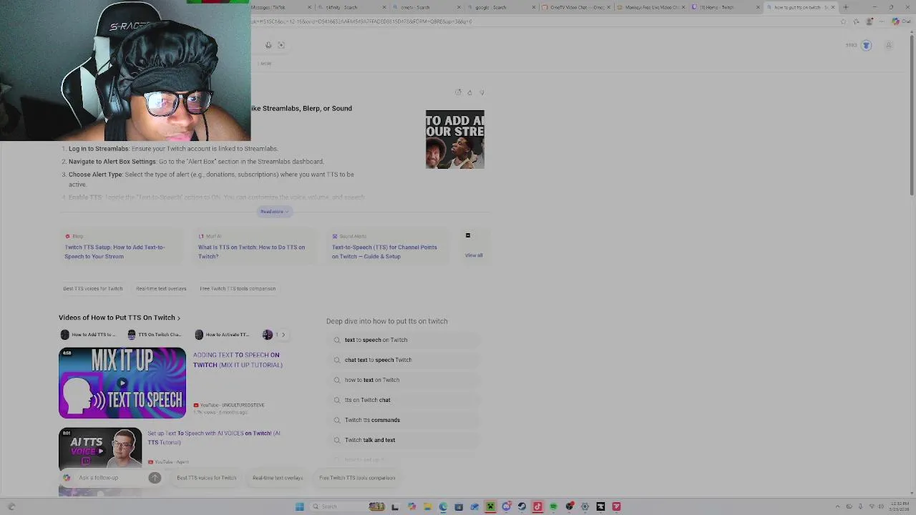Open the rewards badge icon in header
The width and height of the screenshot is (916, 515).
866,45
